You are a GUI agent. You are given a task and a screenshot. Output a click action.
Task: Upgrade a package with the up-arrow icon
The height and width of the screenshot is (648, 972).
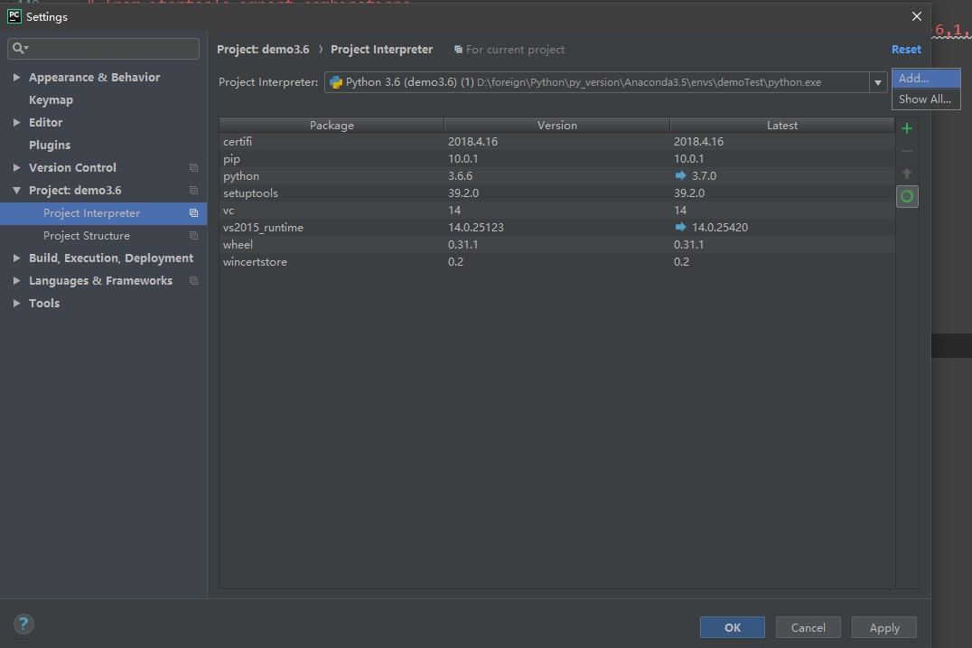[x=907, y=174]
